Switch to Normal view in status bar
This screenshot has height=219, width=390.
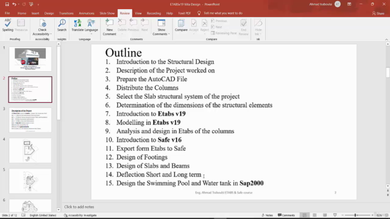click(x=305, y=215)
